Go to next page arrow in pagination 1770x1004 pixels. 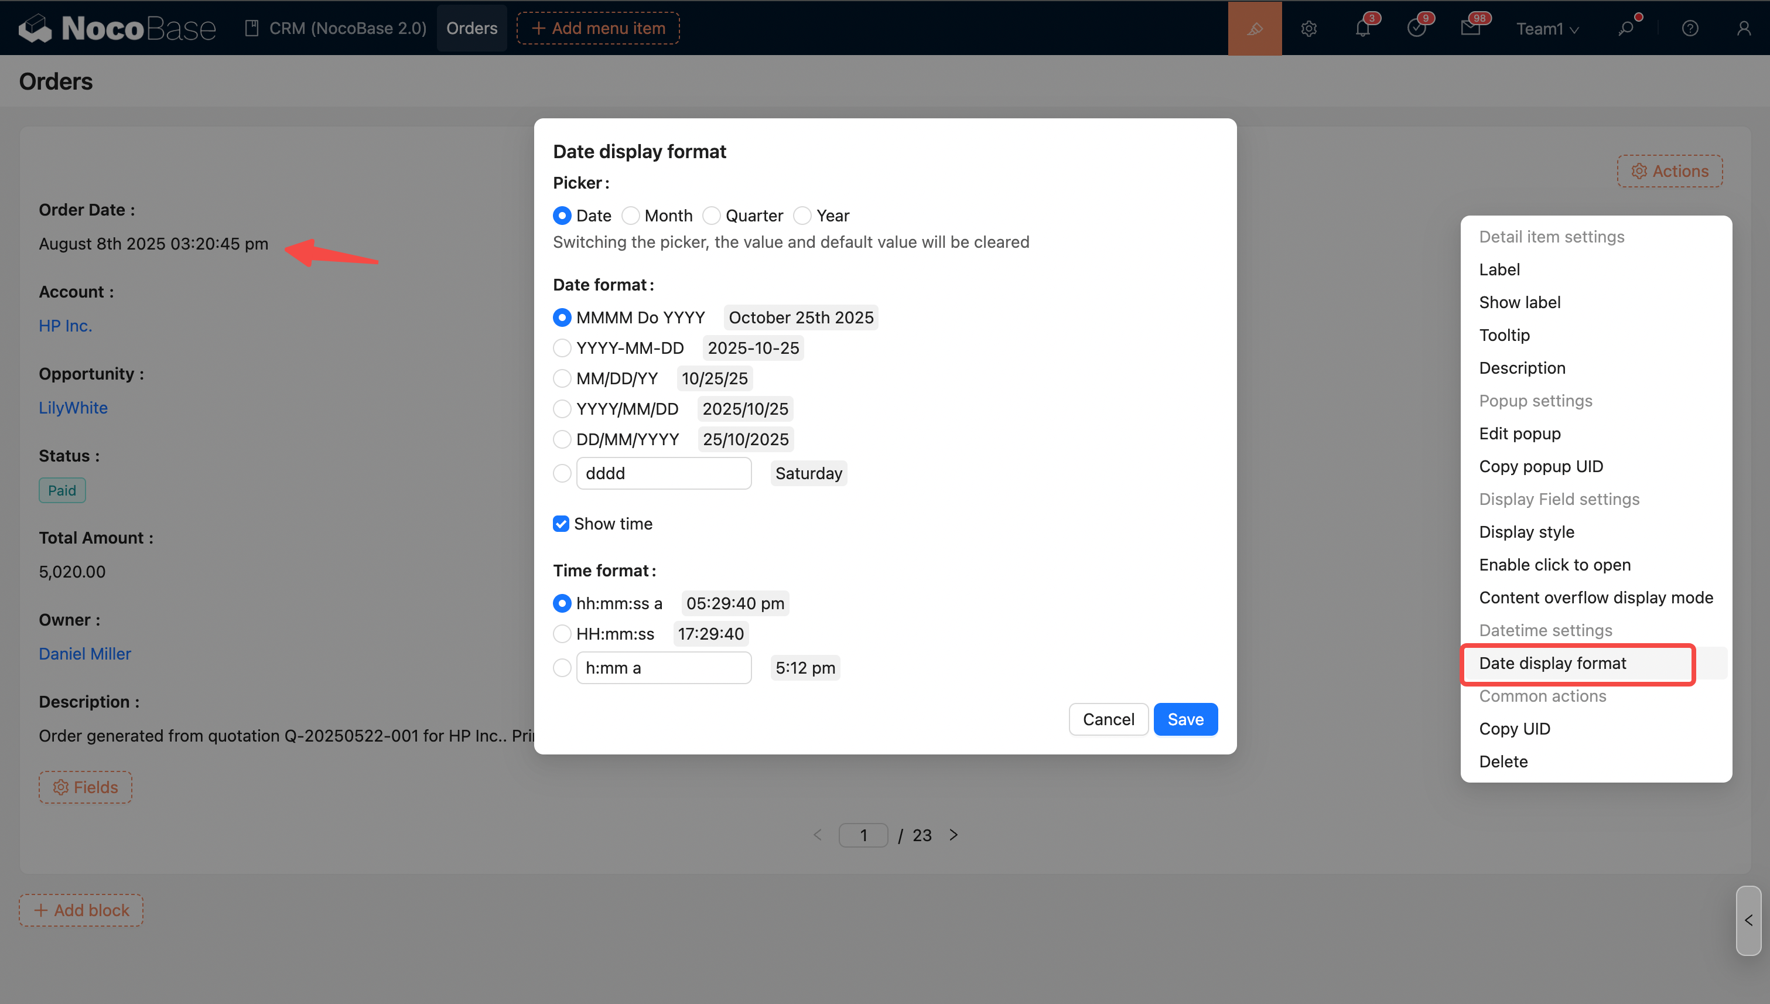pos(953,835)
